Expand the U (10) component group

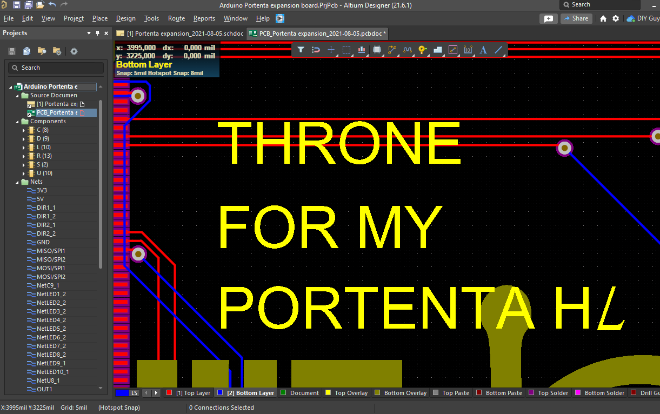pos(24,173)
